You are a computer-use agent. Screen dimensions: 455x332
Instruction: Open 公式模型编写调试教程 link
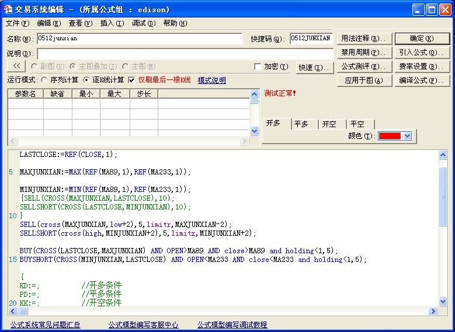point(232,325)
